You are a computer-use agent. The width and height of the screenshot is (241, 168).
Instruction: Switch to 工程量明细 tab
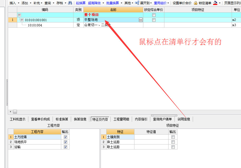pos(121,119)
